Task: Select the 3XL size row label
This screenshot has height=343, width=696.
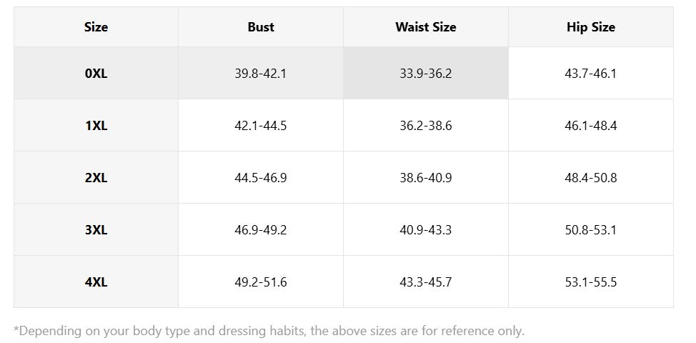Action: pyautogui.click(x=96, y=229)
